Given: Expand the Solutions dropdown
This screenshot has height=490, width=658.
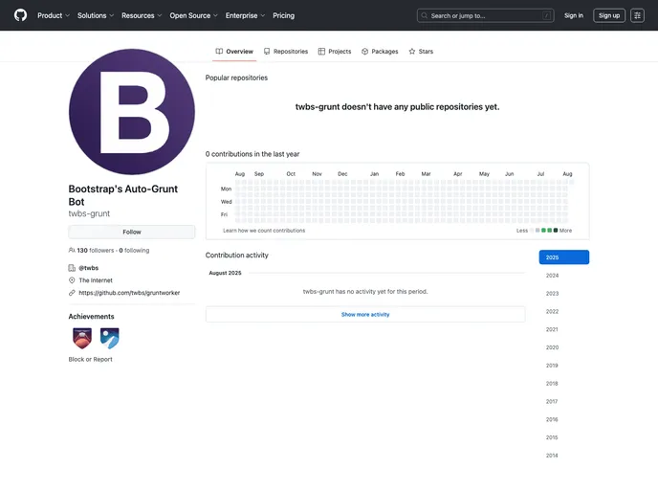Looking at the screenshot, I should coord(95,15).
